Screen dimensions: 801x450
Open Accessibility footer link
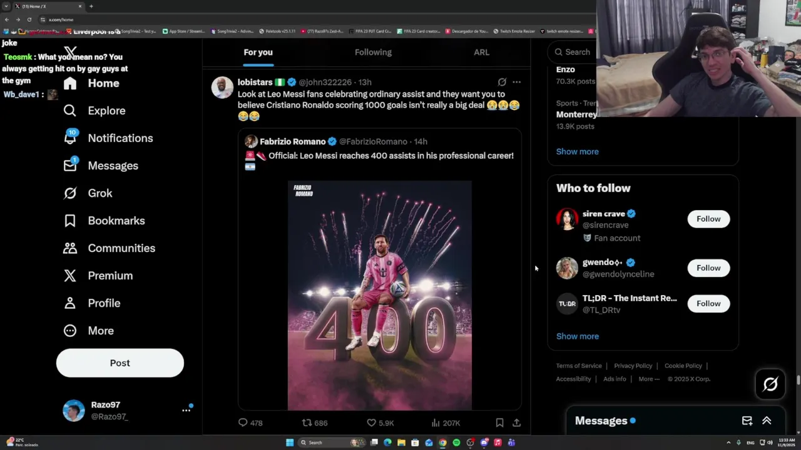(573, 379)
